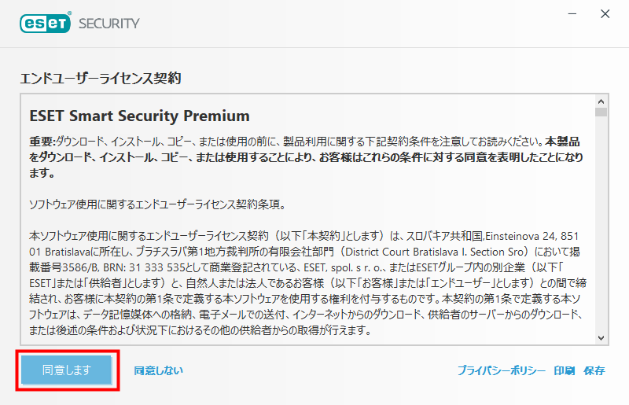
Task: Click the empty scrollbar track below the thumb
Action: [601, 225]
